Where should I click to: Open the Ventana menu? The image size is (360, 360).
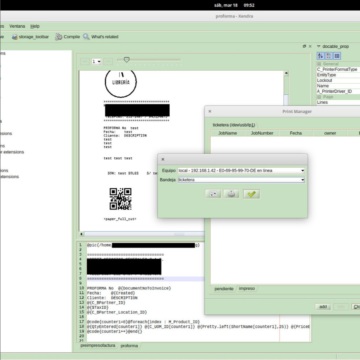tap(17, 26)
